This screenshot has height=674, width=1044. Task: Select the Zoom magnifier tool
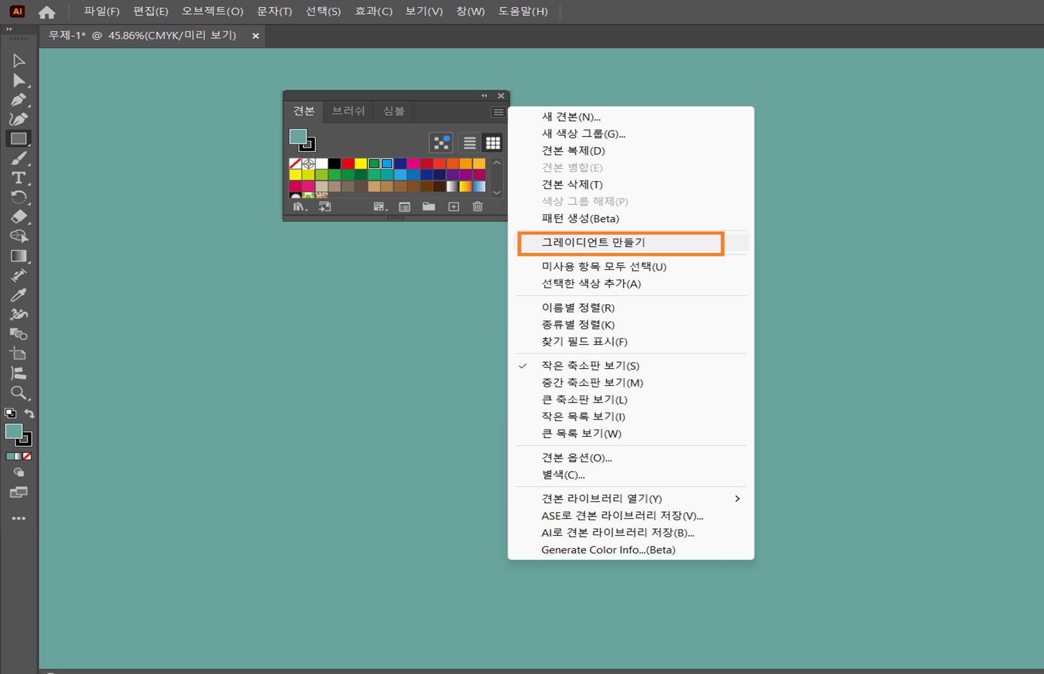pos(18,392)
